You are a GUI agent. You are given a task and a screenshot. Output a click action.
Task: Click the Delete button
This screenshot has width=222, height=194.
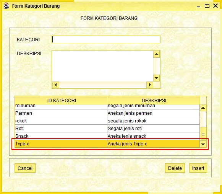(x=175, y=168)
